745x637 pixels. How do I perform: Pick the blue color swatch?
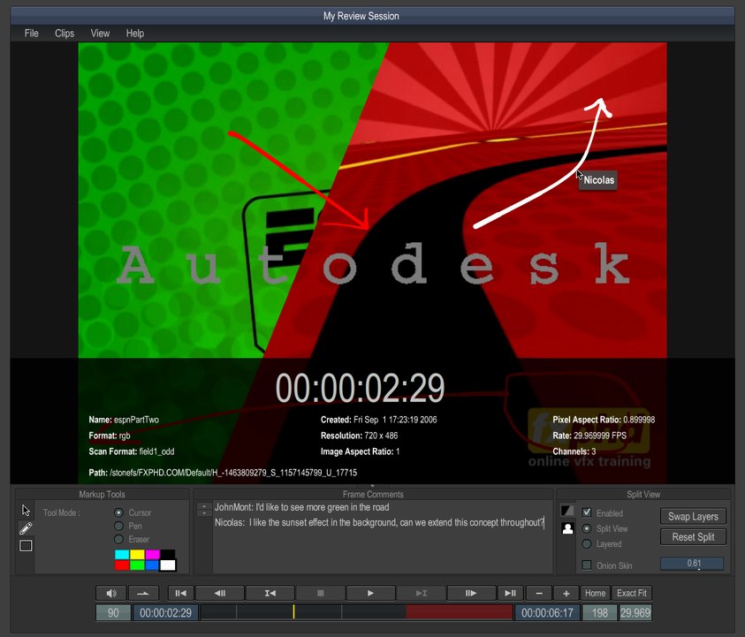pos(153,565)
